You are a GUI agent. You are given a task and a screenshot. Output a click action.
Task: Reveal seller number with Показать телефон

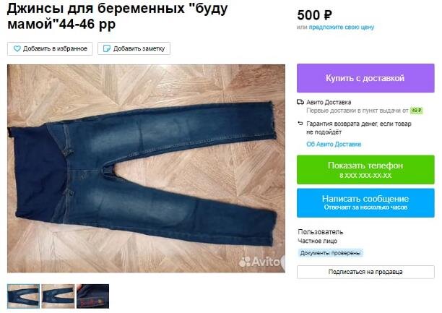(x=365, y=170)
